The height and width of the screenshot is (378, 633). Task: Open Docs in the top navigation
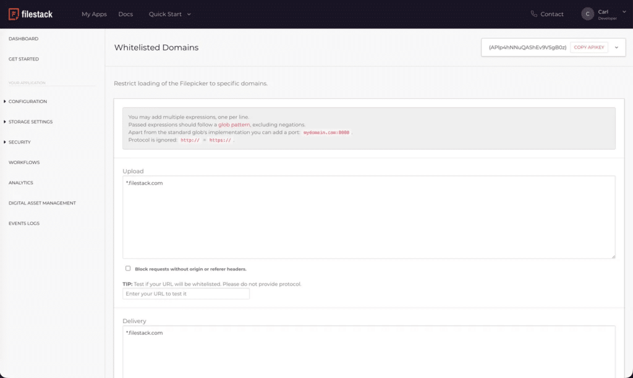pos(125,14)
